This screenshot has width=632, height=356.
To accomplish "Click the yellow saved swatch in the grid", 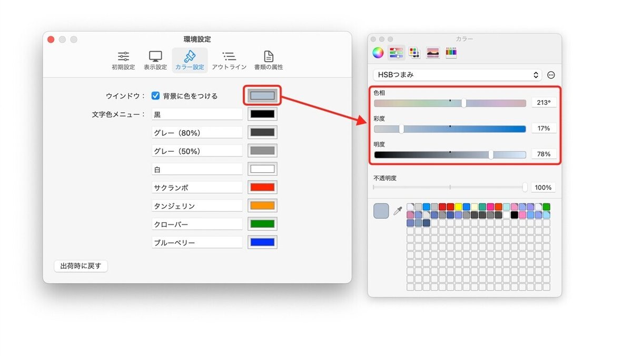I will [458, 207].
